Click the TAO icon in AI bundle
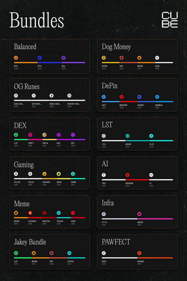The height and width of the screenshot is (281, 187). (104, 175)
